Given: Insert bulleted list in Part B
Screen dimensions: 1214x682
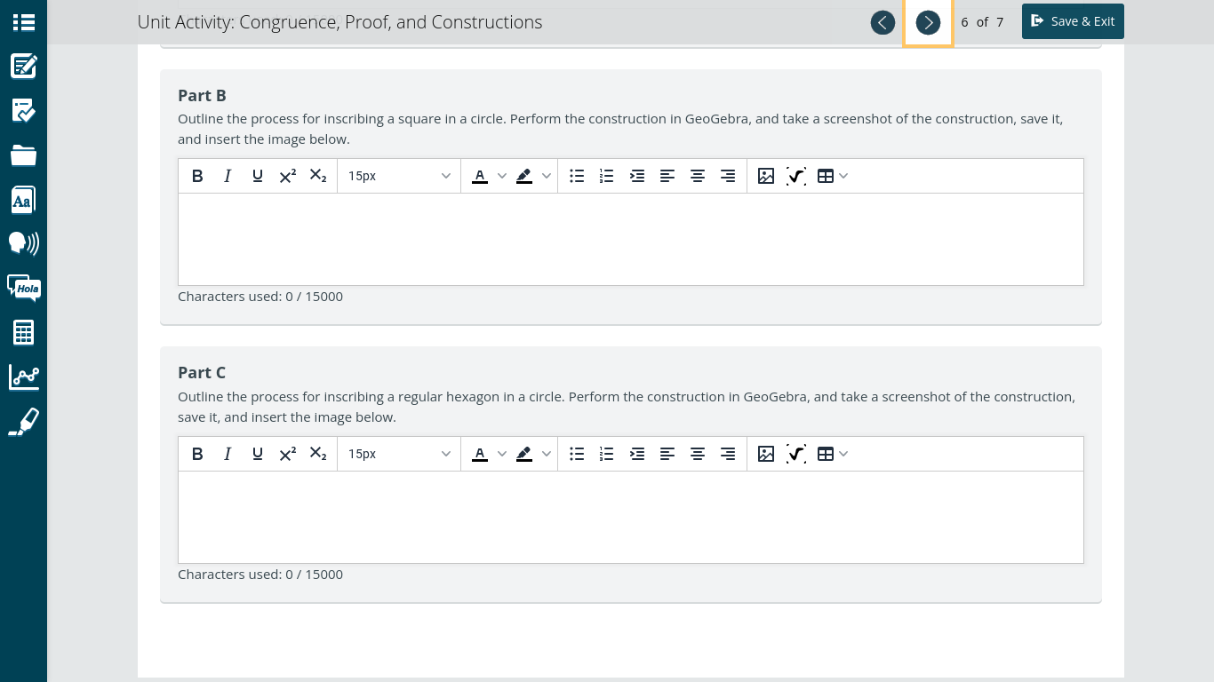Looking at the screenshot, I should pyautogui.click(x=577, y=176).
